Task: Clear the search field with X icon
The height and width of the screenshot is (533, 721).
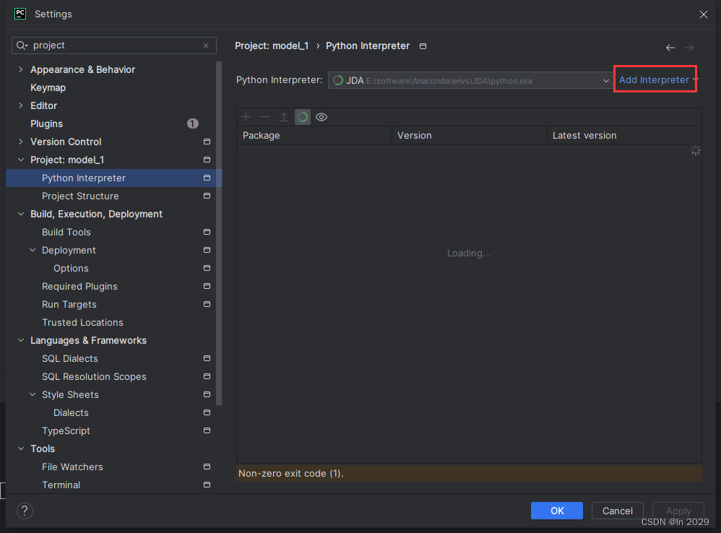Action: pyautogui.click(x=206, y=45)
